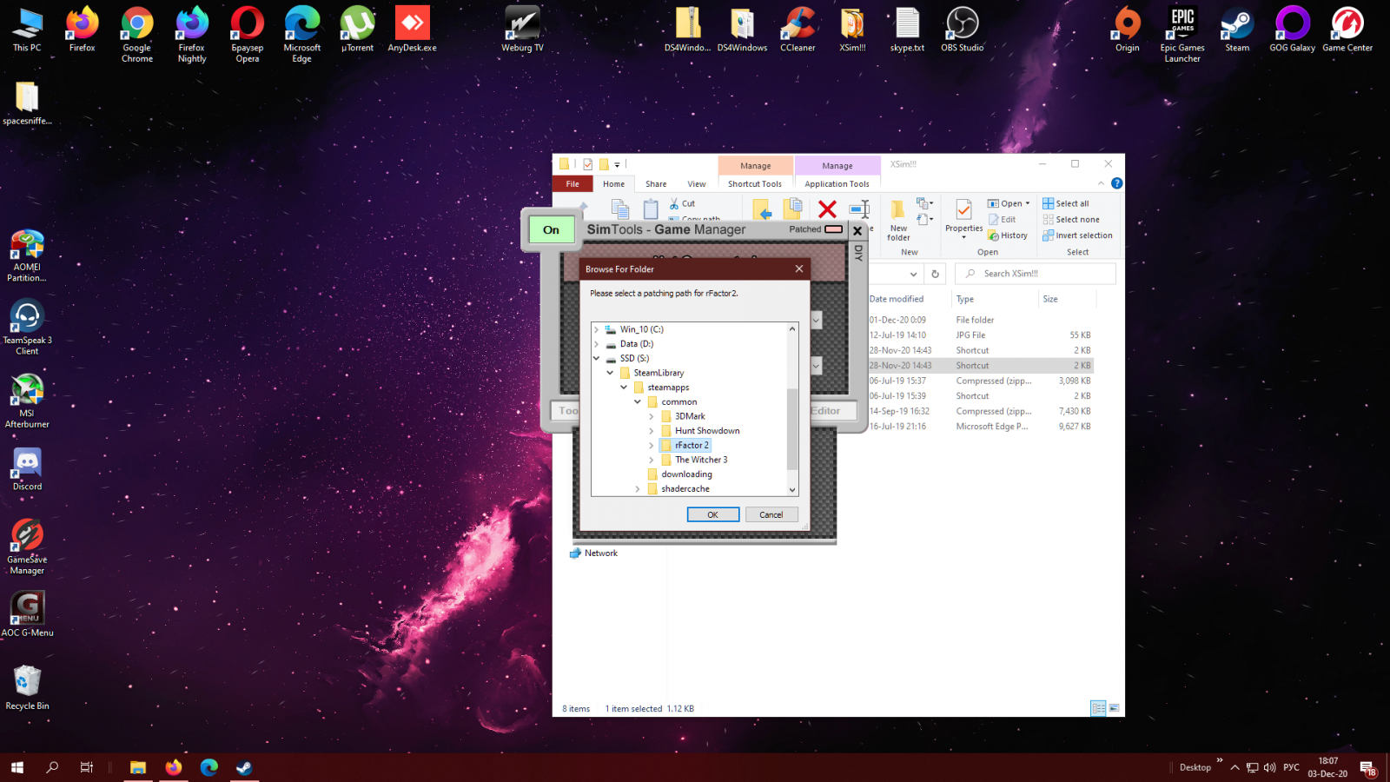
Task: Click the Copy icon in the ribbon
Action: [x=619, y=209]
